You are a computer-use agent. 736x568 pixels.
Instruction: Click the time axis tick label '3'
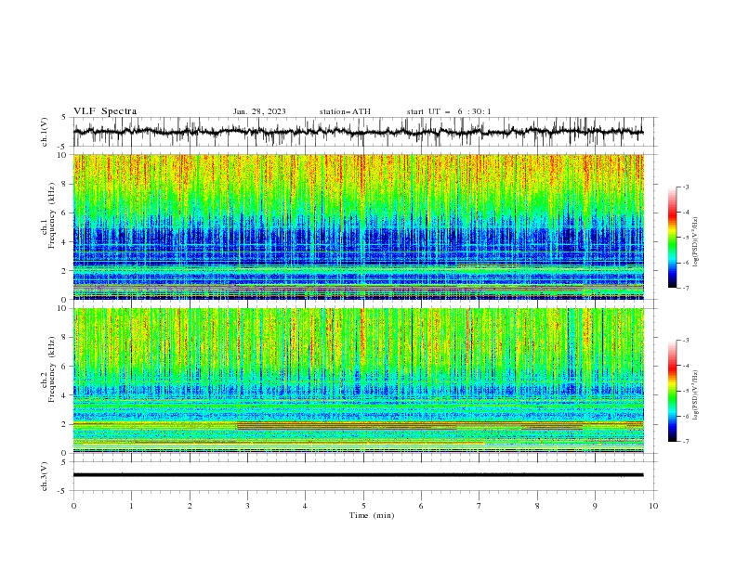pos(247,506)
